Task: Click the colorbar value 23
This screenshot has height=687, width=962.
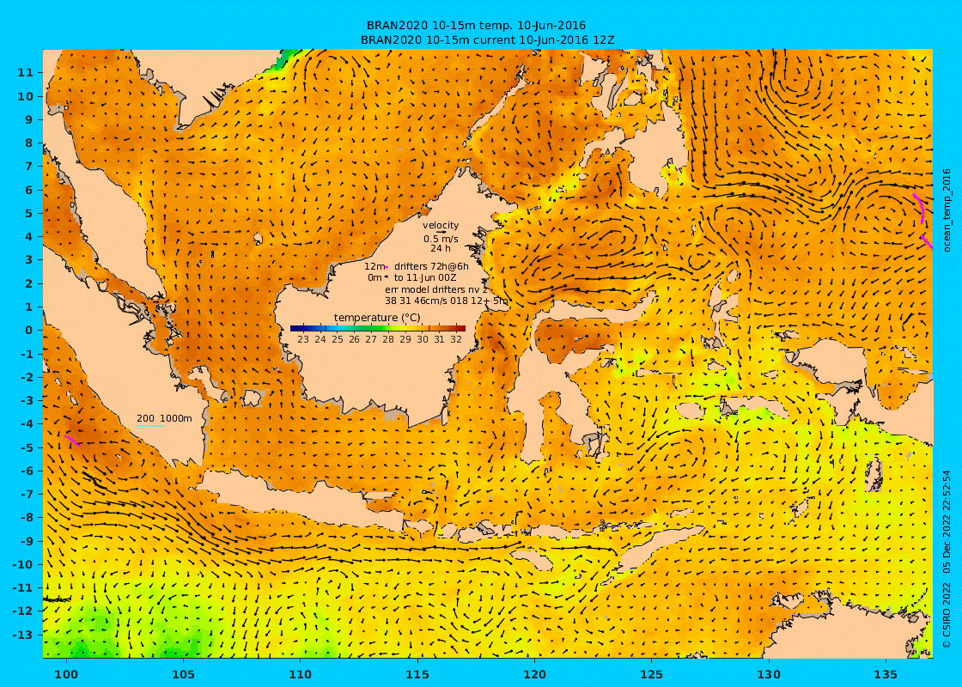Action: pyautogui.click(x=303, y=340)
